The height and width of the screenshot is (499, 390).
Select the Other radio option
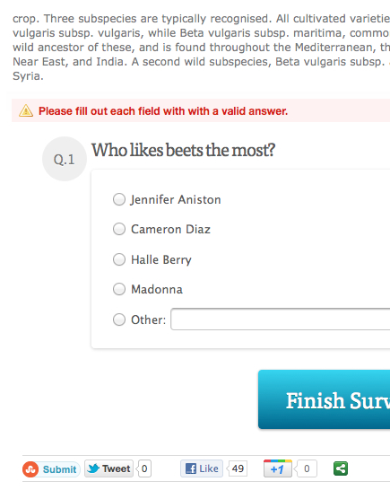119,320
